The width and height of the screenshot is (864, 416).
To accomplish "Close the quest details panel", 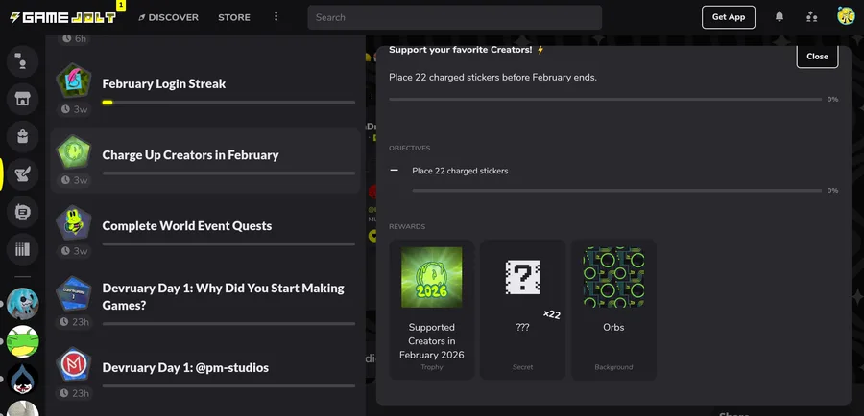I will [x=817, y=57].
